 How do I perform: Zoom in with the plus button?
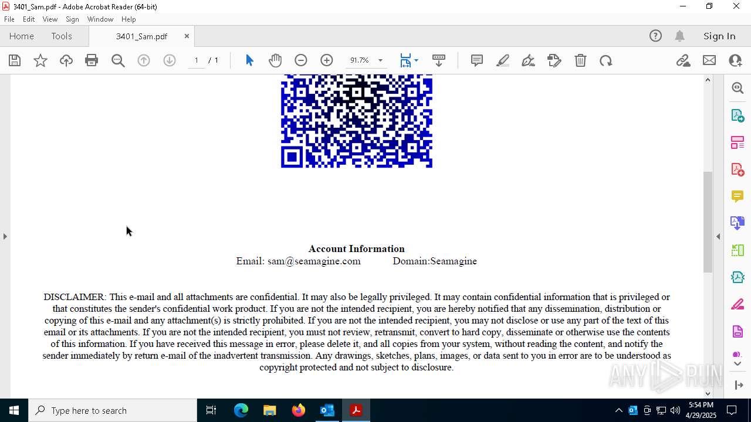[x=327, y=60]
